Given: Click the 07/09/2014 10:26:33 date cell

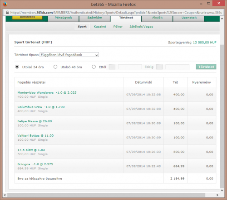Looking at the screenshot, I should (x=143, y=152).
